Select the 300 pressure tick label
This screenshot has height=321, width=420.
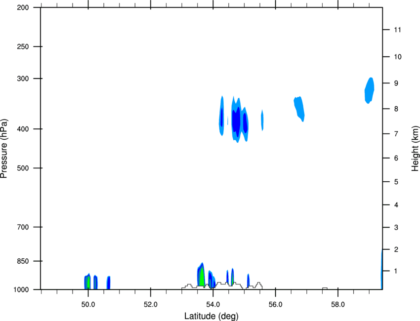coord(23,79)
